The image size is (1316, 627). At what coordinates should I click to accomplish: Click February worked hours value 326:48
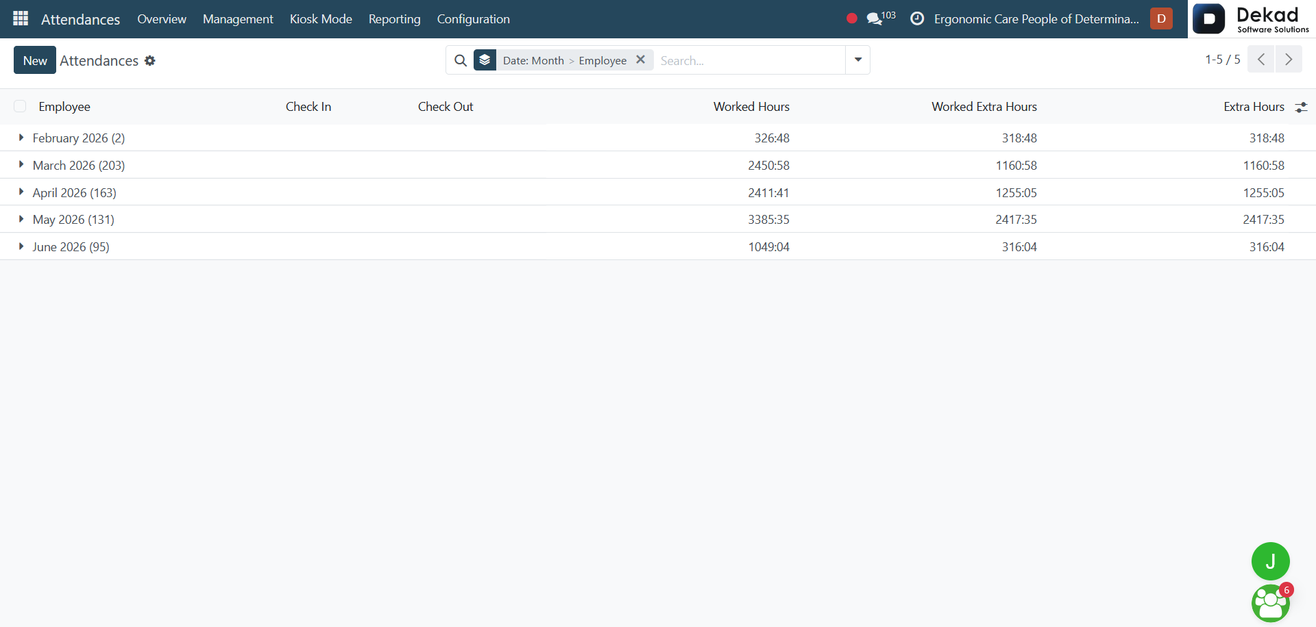(772, 138)
